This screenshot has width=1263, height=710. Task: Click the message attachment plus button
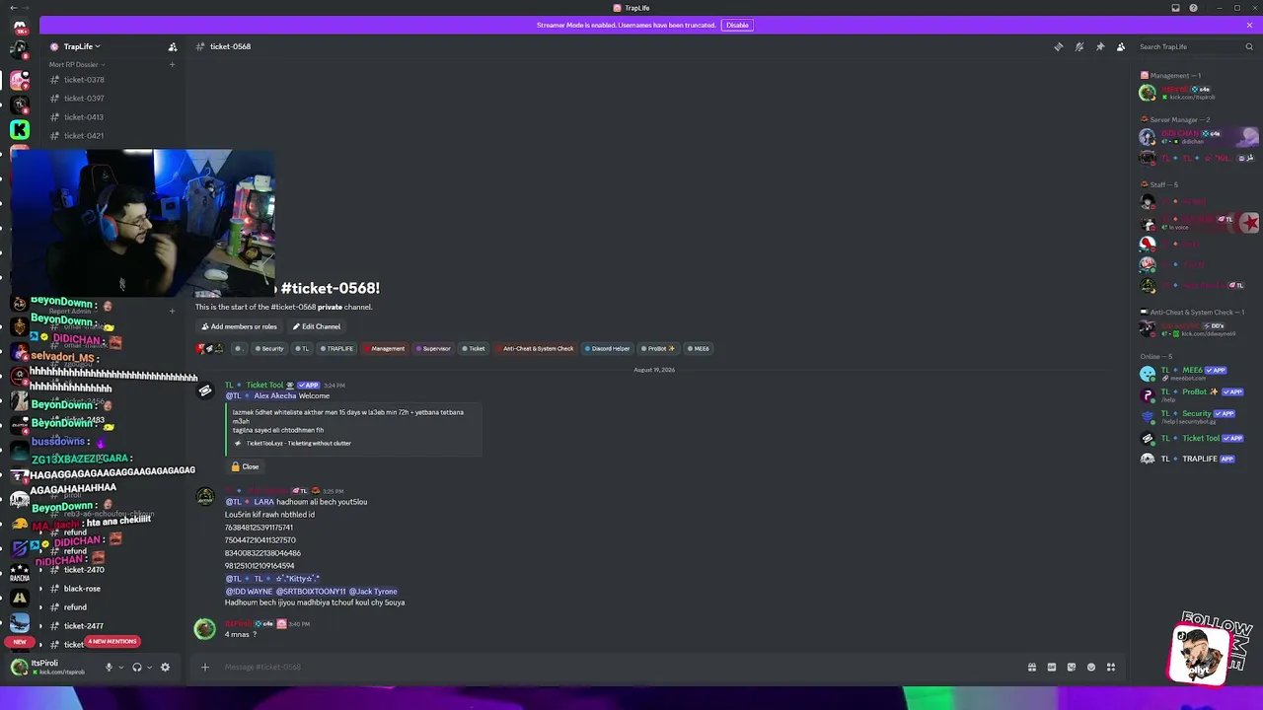(x=205, y=668)
